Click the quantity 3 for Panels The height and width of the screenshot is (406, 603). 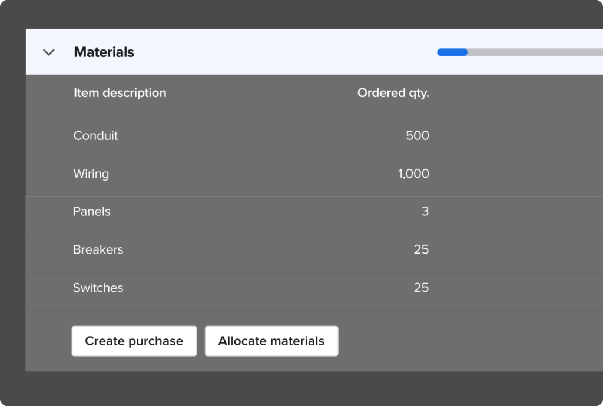pyautogui.click(x=425, y=211)
